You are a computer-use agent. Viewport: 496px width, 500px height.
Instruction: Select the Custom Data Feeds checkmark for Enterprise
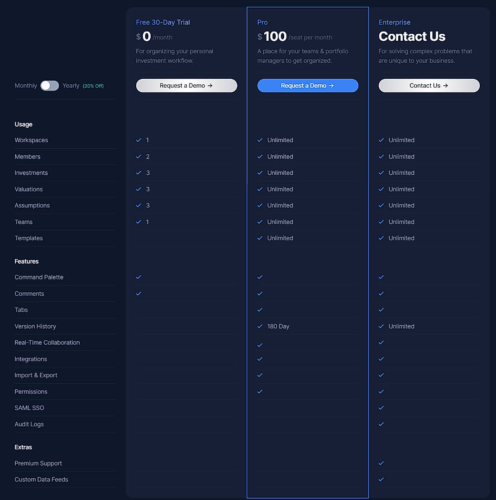click(381, 479)
